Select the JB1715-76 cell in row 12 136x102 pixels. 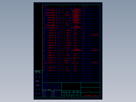tap(52, 38)
